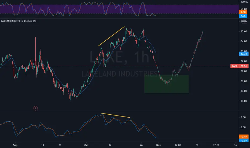Click the orange 3.48 indicator value label
Screen dimensions: 250x148
(x=243, y=12)
